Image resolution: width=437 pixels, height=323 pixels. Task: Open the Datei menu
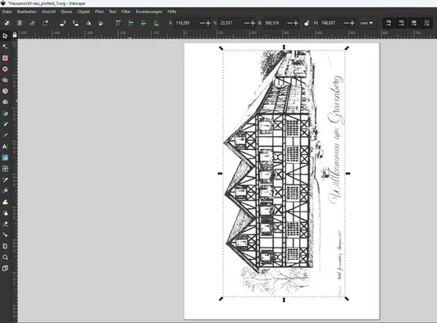pos(7,11)
